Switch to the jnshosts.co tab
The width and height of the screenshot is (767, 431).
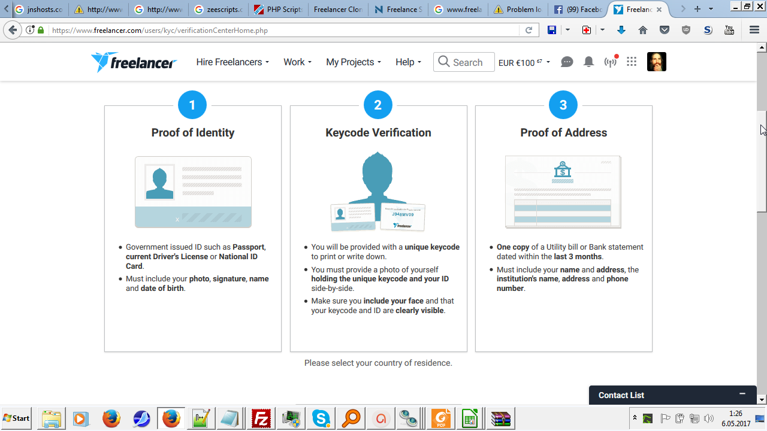38,10
